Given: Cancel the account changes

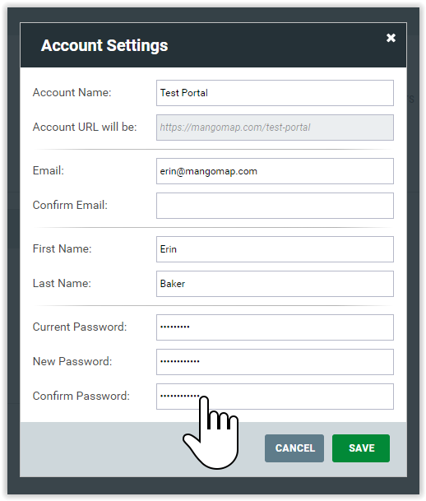Looking at the screenshot, I should coord(294,448).
